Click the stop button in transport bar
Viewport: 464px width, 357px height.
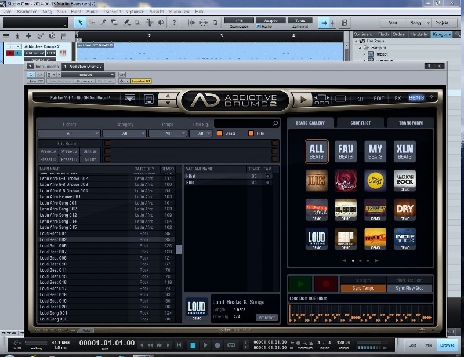[193, 345]
